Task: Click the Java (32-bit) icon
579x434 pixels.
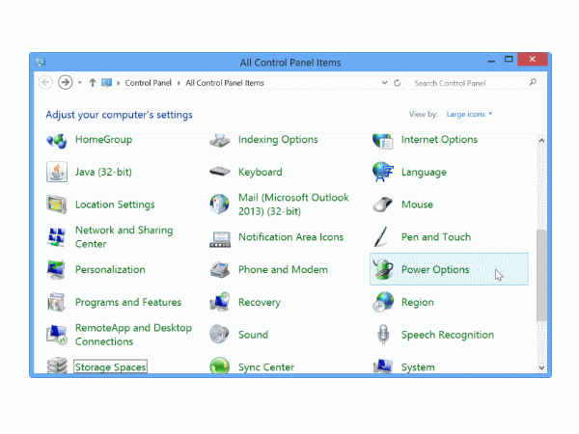Action: [x=58, y=172]
